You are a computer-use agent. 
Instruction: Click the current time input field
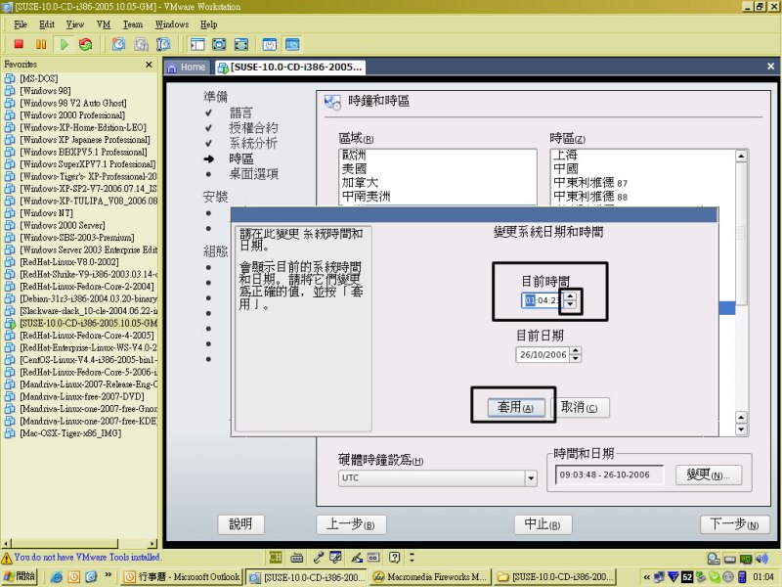(543, 300)
